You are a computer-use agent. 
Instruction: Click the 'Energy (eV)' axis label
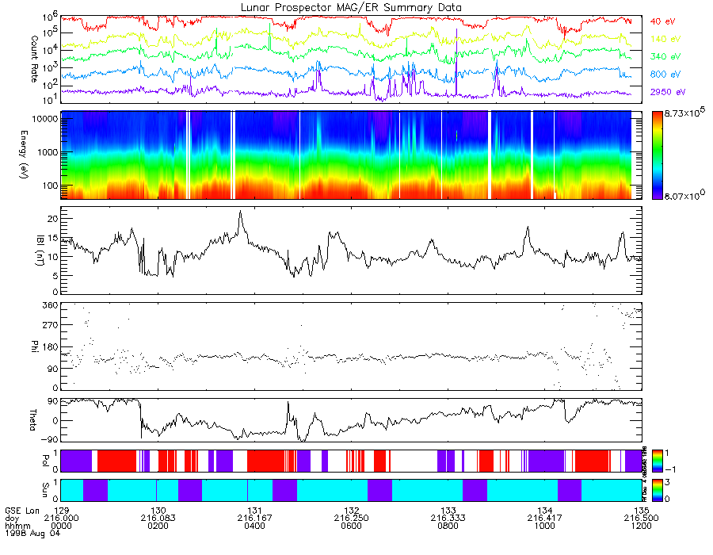click(24, 155)
